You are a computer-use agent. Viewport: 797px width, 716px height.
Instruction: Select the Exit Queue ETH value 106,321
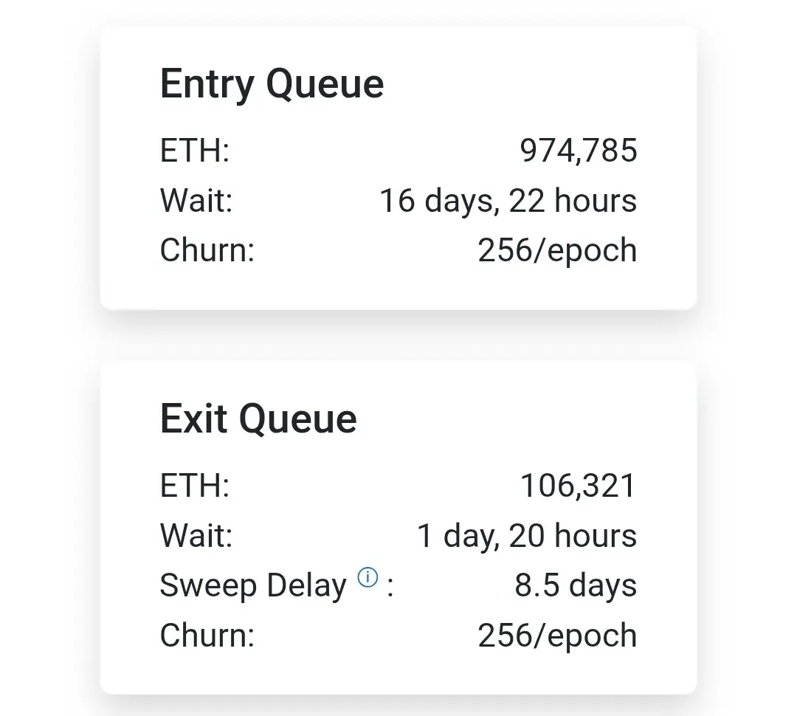pos(578,486)
